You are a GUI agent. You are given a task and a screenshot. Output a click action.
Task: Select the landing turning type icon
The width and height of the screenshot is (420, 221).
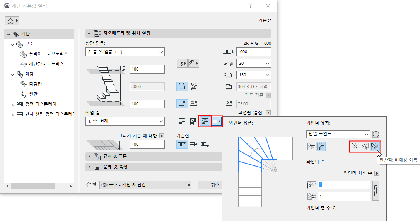click(x=182, y=121)
